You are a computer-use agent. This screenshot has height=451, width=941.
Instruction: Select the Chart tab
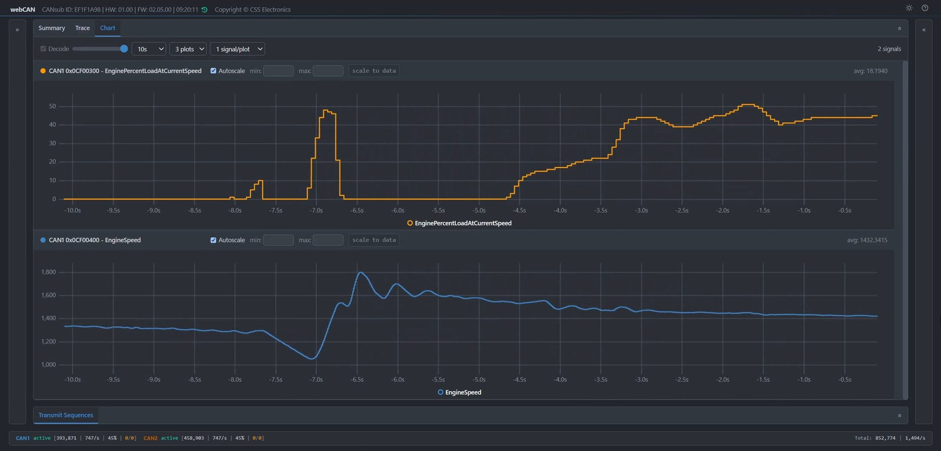tap(108, 28)
